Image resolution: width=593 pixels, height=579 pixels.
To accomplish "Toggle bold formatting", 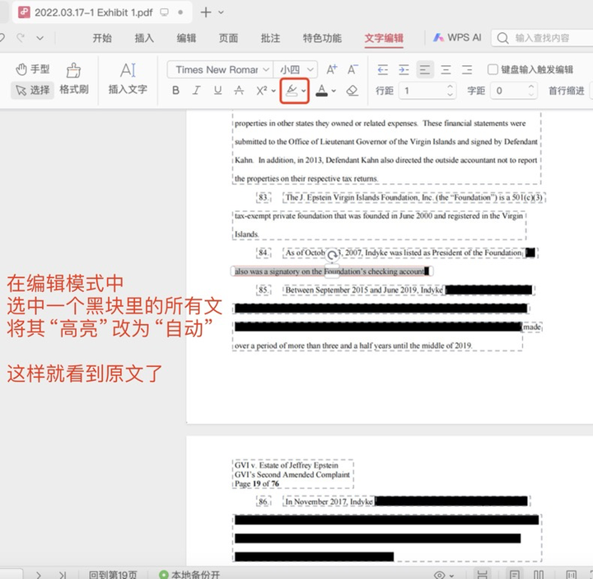I will 175,91.
